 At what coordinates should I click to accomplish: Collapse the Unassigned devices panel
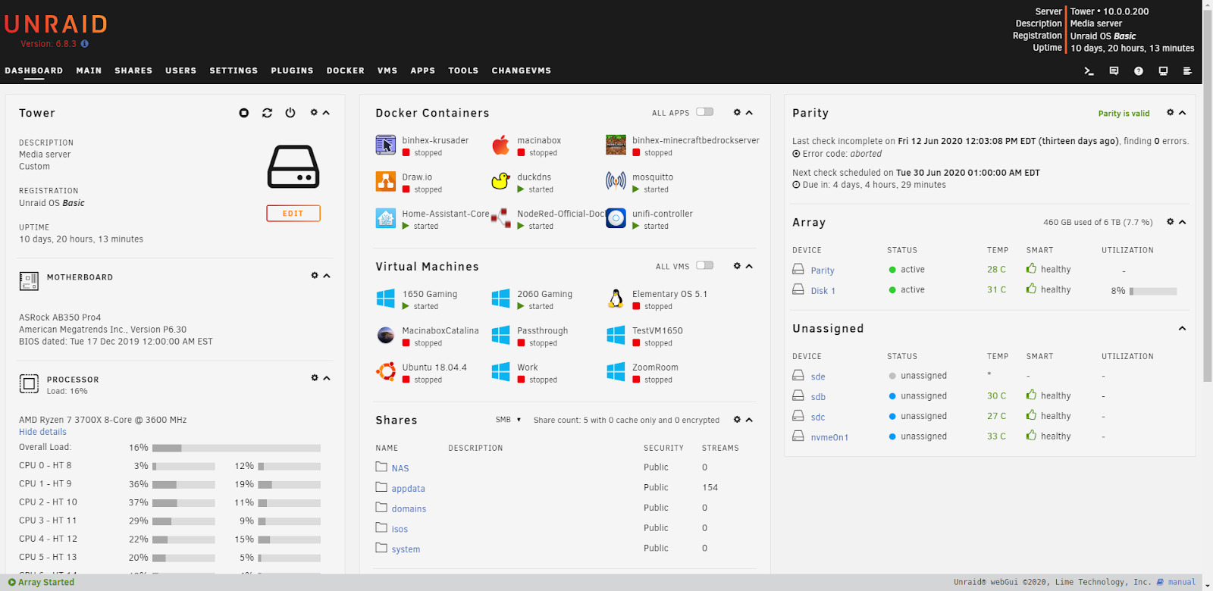click(x=1182, y=329)
